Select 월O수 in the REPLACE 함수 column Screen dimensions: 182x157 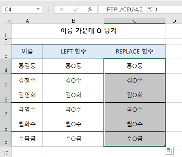[x=135, y=124]
